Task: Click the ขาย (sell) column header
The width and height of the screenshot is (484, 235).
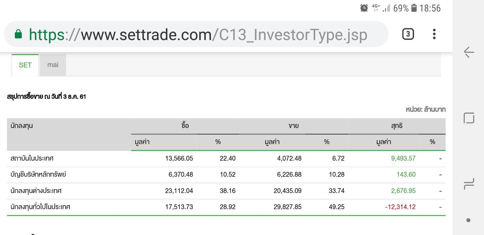Action: pos(293,126)
